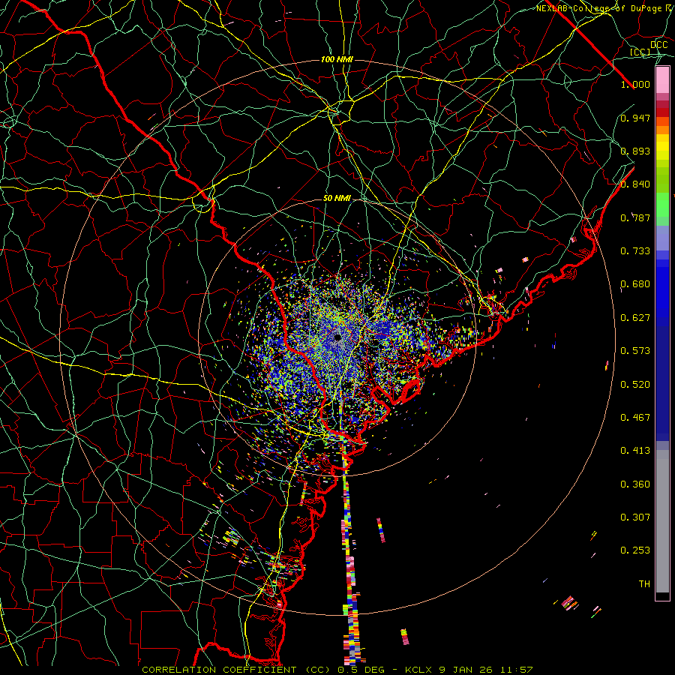The image size is (675, 675).
Task: Click the 100 NMI range ring label
Action: (337, 59)
